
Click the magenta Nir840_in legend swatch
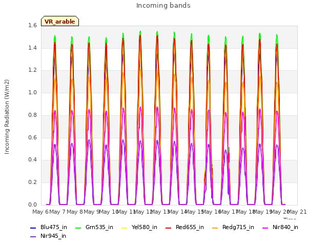[265, 228]
